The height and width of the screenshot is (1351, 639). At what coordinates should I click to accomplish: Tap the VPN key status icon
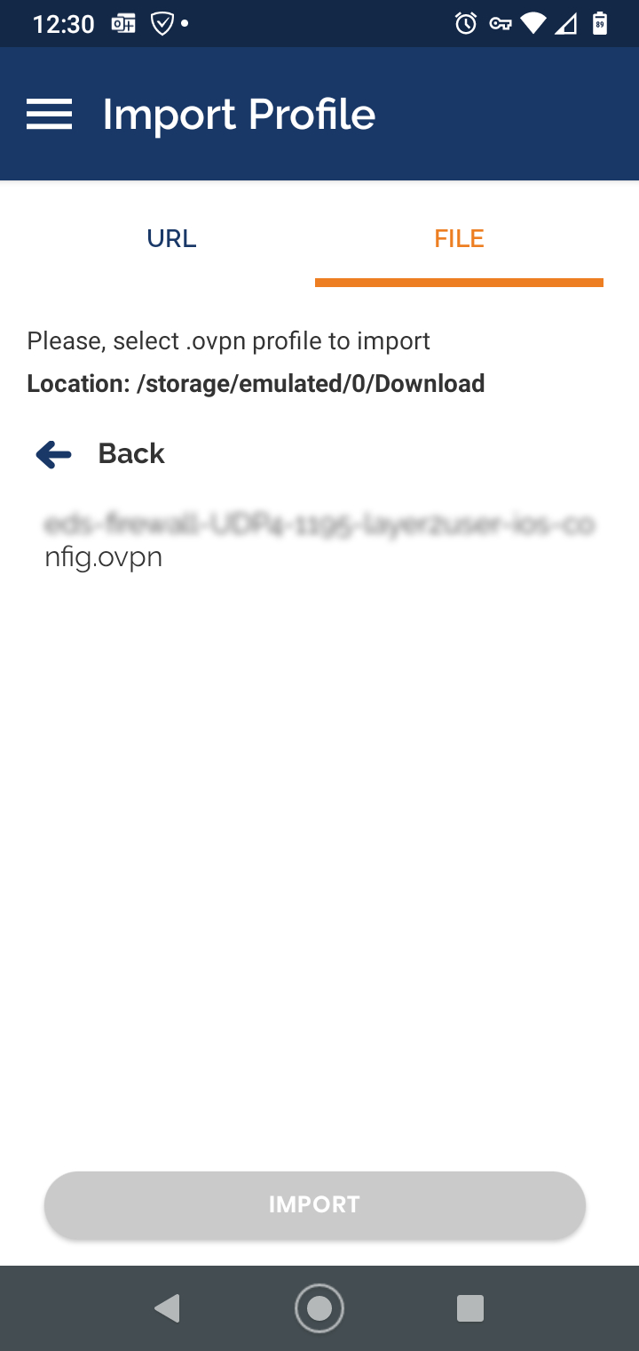pyautogui.click(x=500, y=24)
